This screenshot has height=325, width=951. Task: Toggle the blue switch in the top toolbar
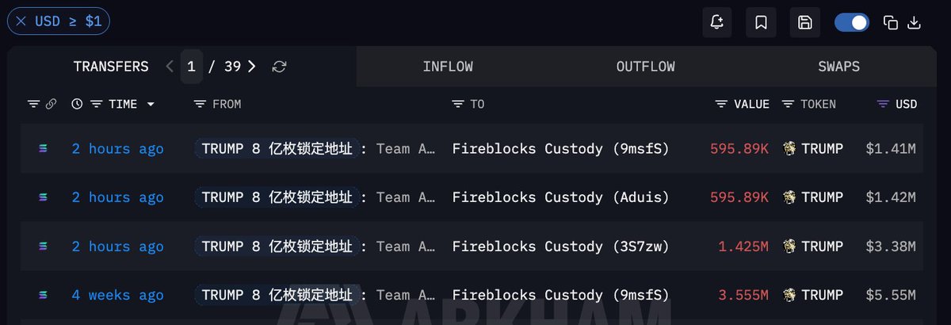852,22
